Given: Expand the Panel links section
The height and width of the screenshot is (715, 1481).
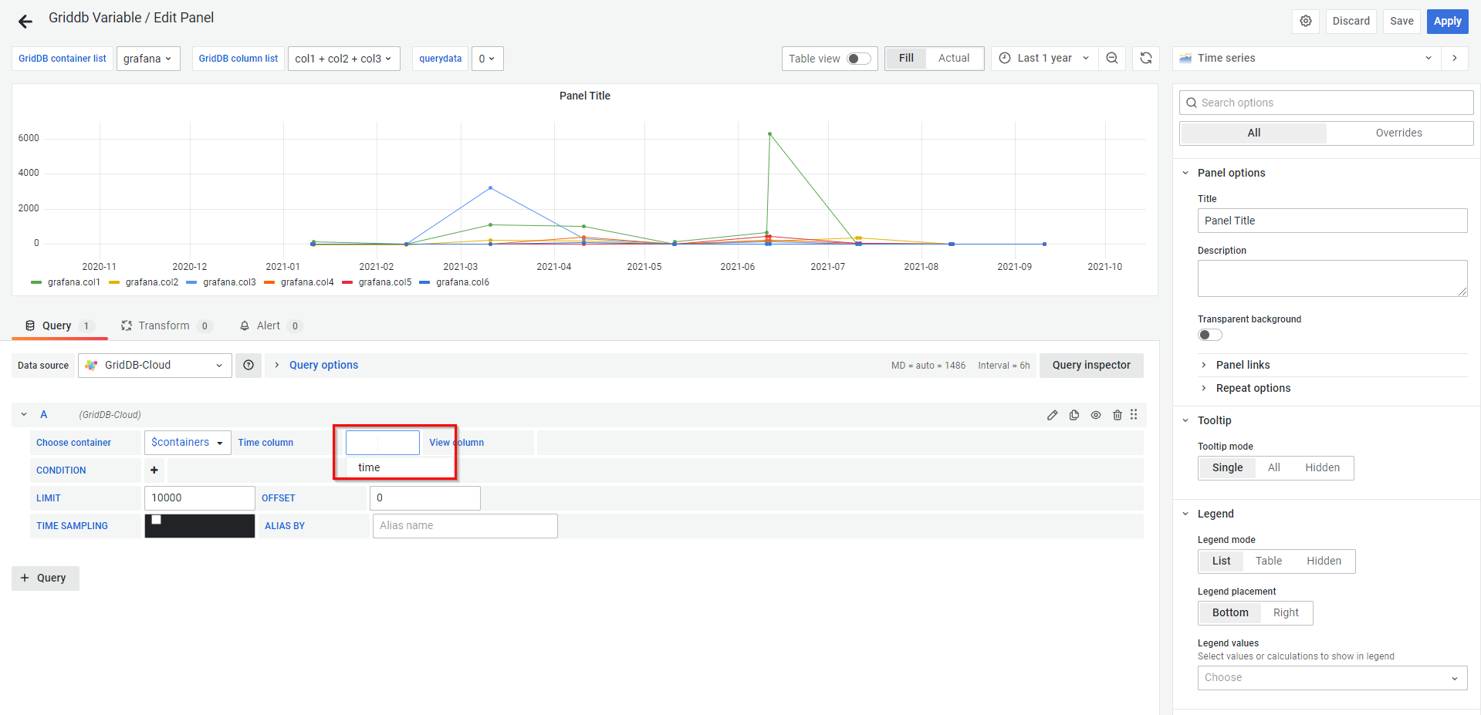Looking at the screenshot, I should (x=1242, y=366).
